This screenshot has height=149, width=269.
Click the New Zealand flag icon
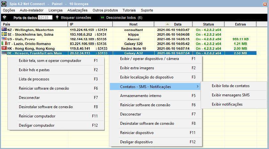[4, 30]
